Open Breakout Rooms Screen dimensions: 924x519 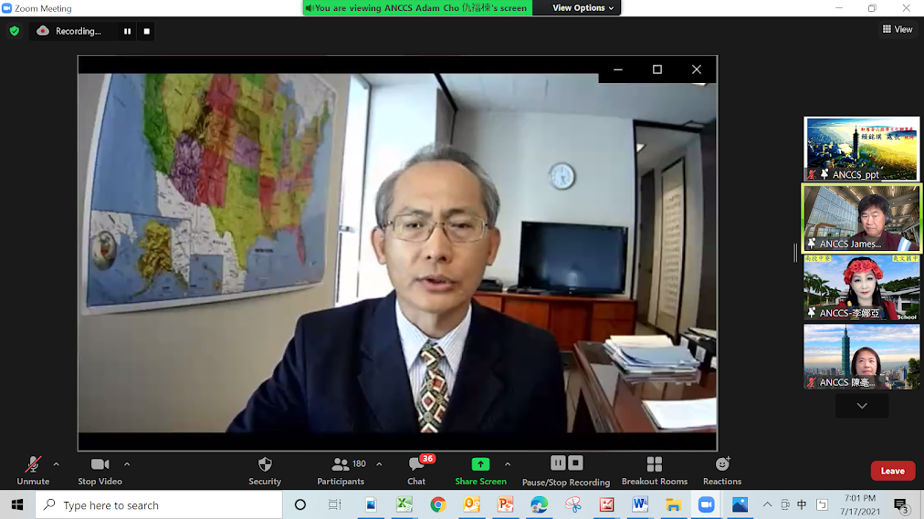(x=654, y=471)
